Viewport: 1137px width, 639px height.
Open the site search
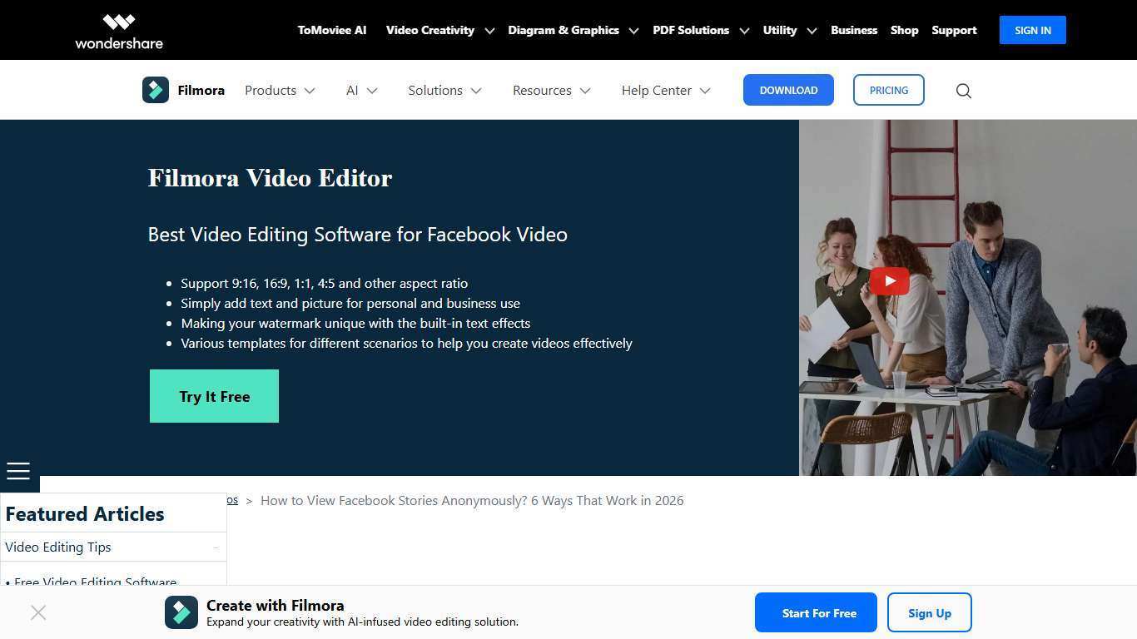tap(963, 90)
